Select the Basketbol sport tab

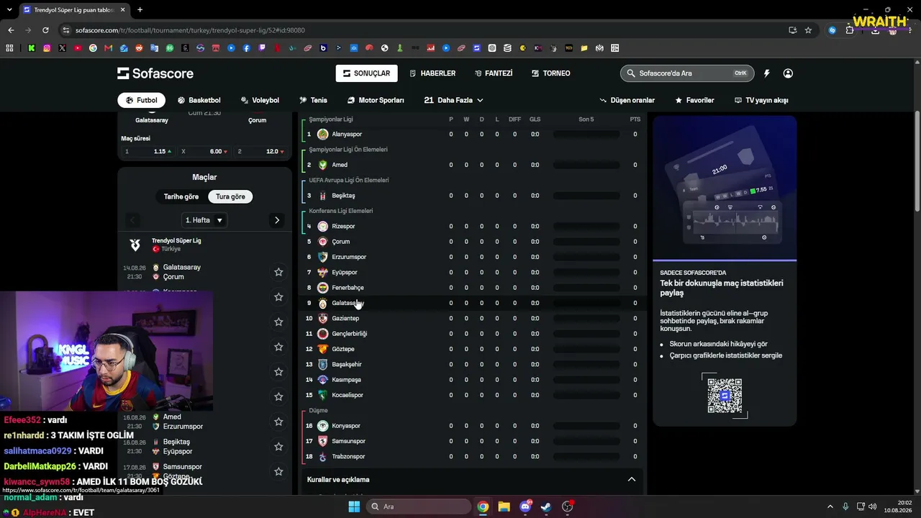click(x=199, y=100)
